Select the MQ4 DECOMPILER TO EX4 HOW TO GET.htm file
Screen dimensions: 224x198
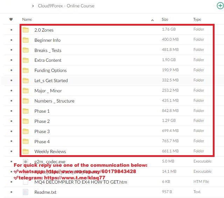pyautogui.click(x=81, y=182)
